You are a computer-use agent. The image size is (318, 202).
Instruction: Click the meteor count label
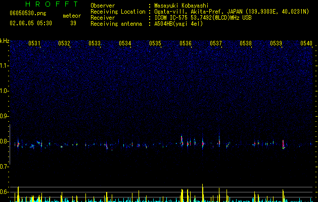click(x=72, y=16)
